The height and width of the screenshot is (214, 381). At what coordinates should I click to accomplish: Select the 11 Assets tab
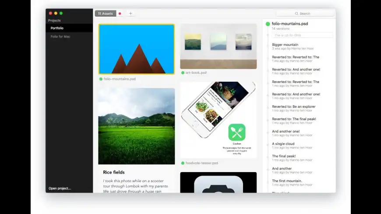[x=106, y=14]
